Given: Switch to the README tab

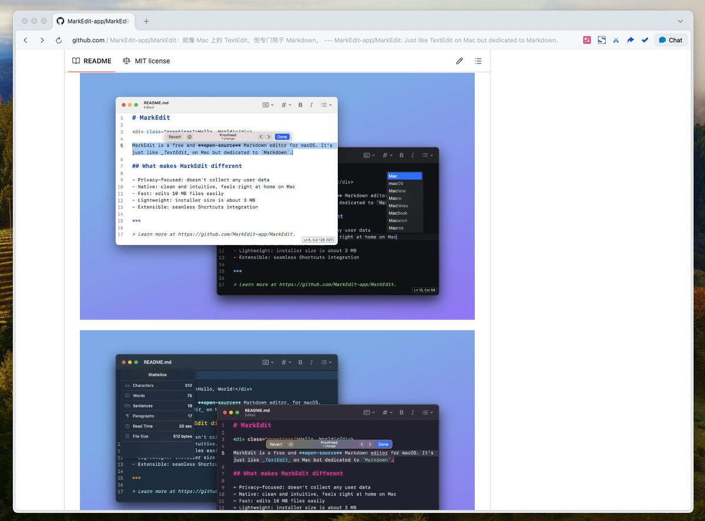Looking at the screenshot, I should pos(92,60).
